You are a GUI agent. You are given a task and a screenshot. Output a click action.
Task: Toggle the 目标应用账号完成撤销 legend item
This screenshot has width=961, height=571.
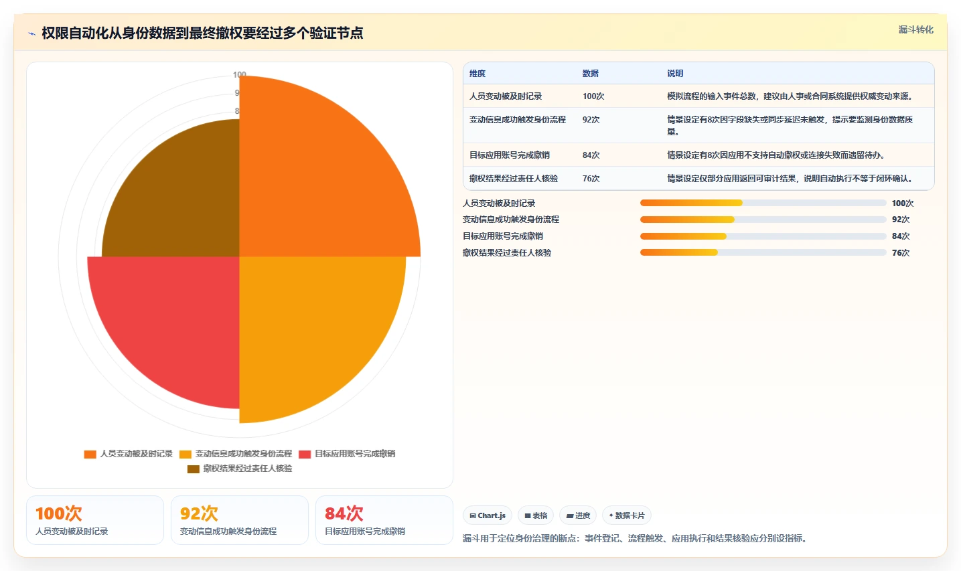(x=347, y=454)
